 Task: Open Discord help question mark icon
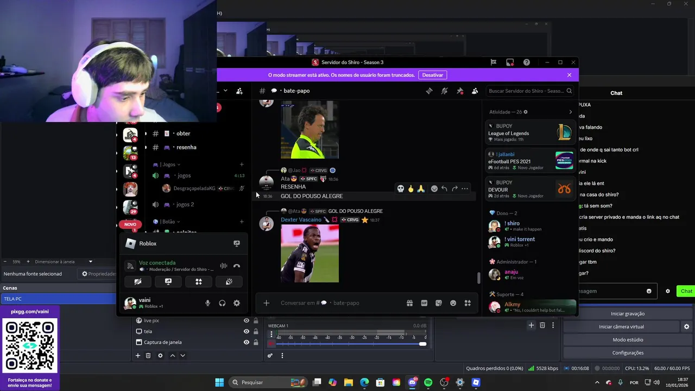coord(527,62)
